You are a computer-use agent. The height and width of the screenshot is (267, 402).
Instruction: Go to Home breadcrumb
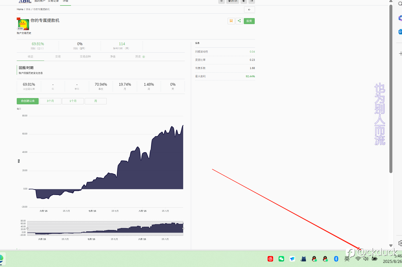(x=20, y=9)
